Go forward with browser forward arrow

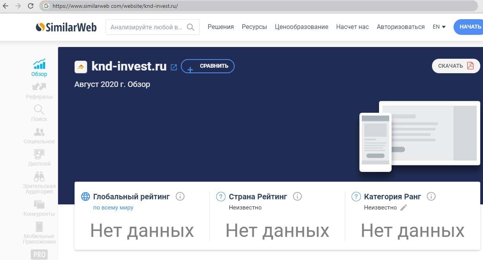coord(18,6)
